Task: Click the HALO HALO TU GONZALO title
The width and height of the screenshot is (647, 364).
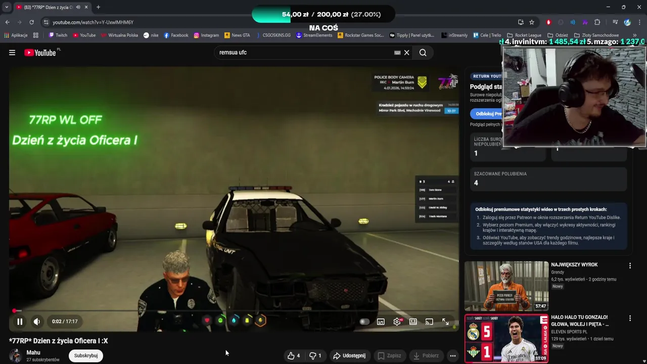Action: [x=580, y=321]
